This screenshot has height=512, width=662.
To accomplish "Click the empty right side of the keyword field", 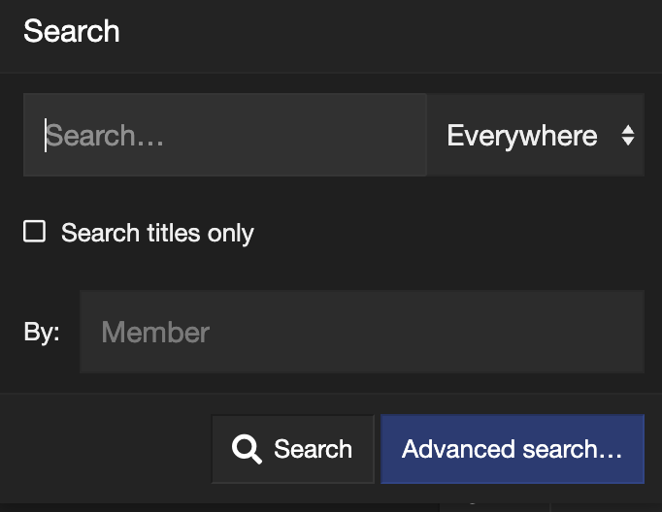I will tap(316, 135).
